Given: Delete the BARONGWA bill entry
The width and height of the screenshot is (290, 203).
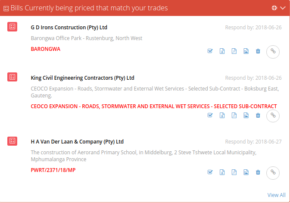Looking at the screenshot, I should 258,51.
